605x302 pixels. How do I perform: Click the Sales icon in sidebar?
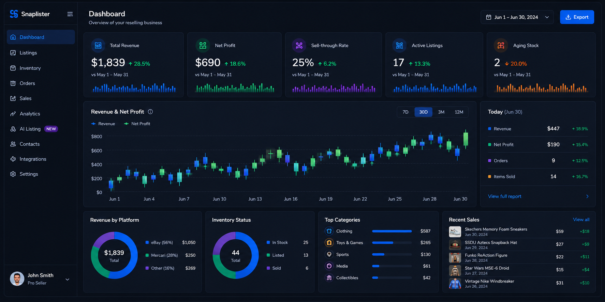tap(13, 98)
